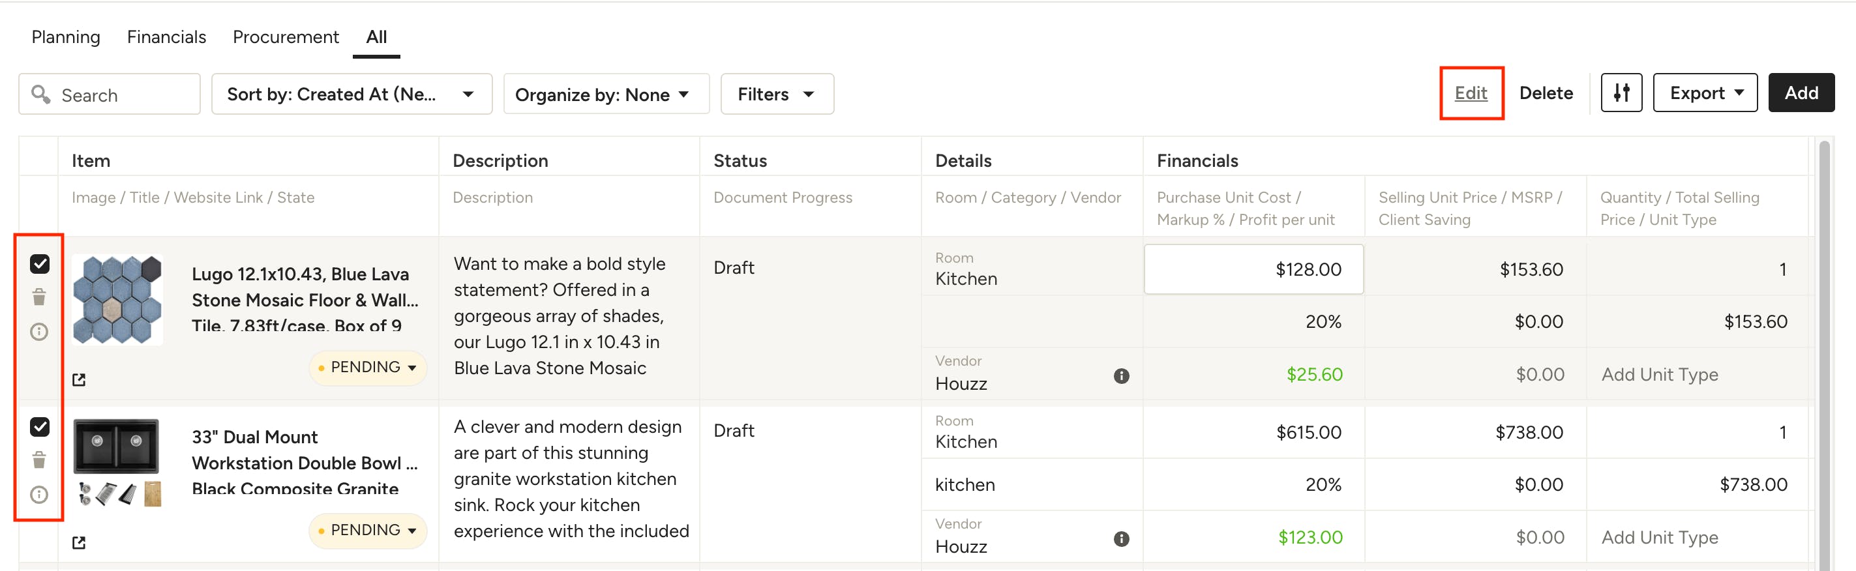View Houzz vendor info for Lugo tile
Viewport: 1856px width, 571px height.
[x=1121, y=376]
